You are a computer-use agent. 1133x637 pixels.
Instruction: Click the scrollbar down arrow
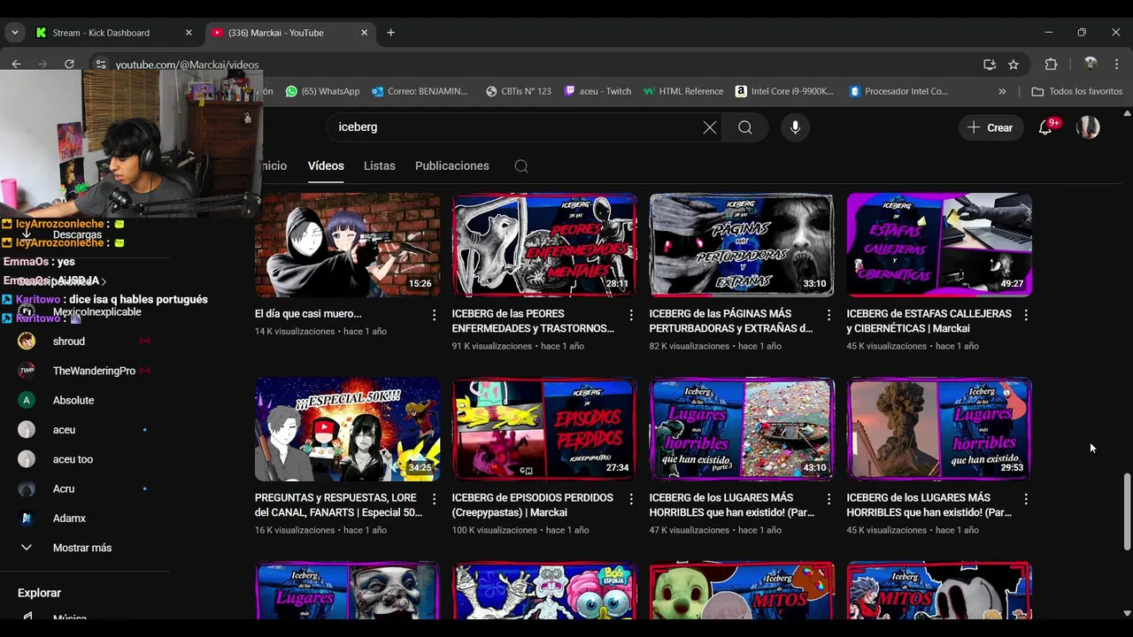[1127, 612]
